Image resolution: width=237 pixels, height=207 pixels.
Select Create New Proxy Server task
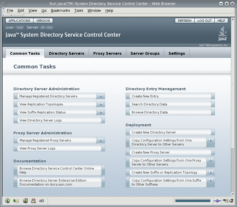(170, 152)
